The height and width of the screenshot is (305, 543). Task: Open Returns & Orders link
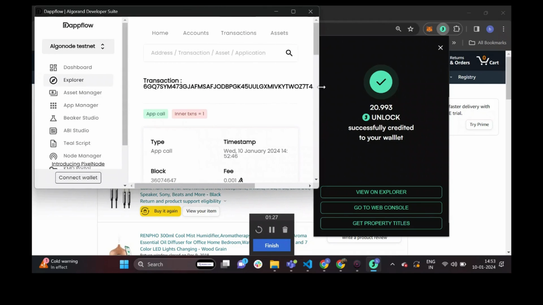click(460, 61)
